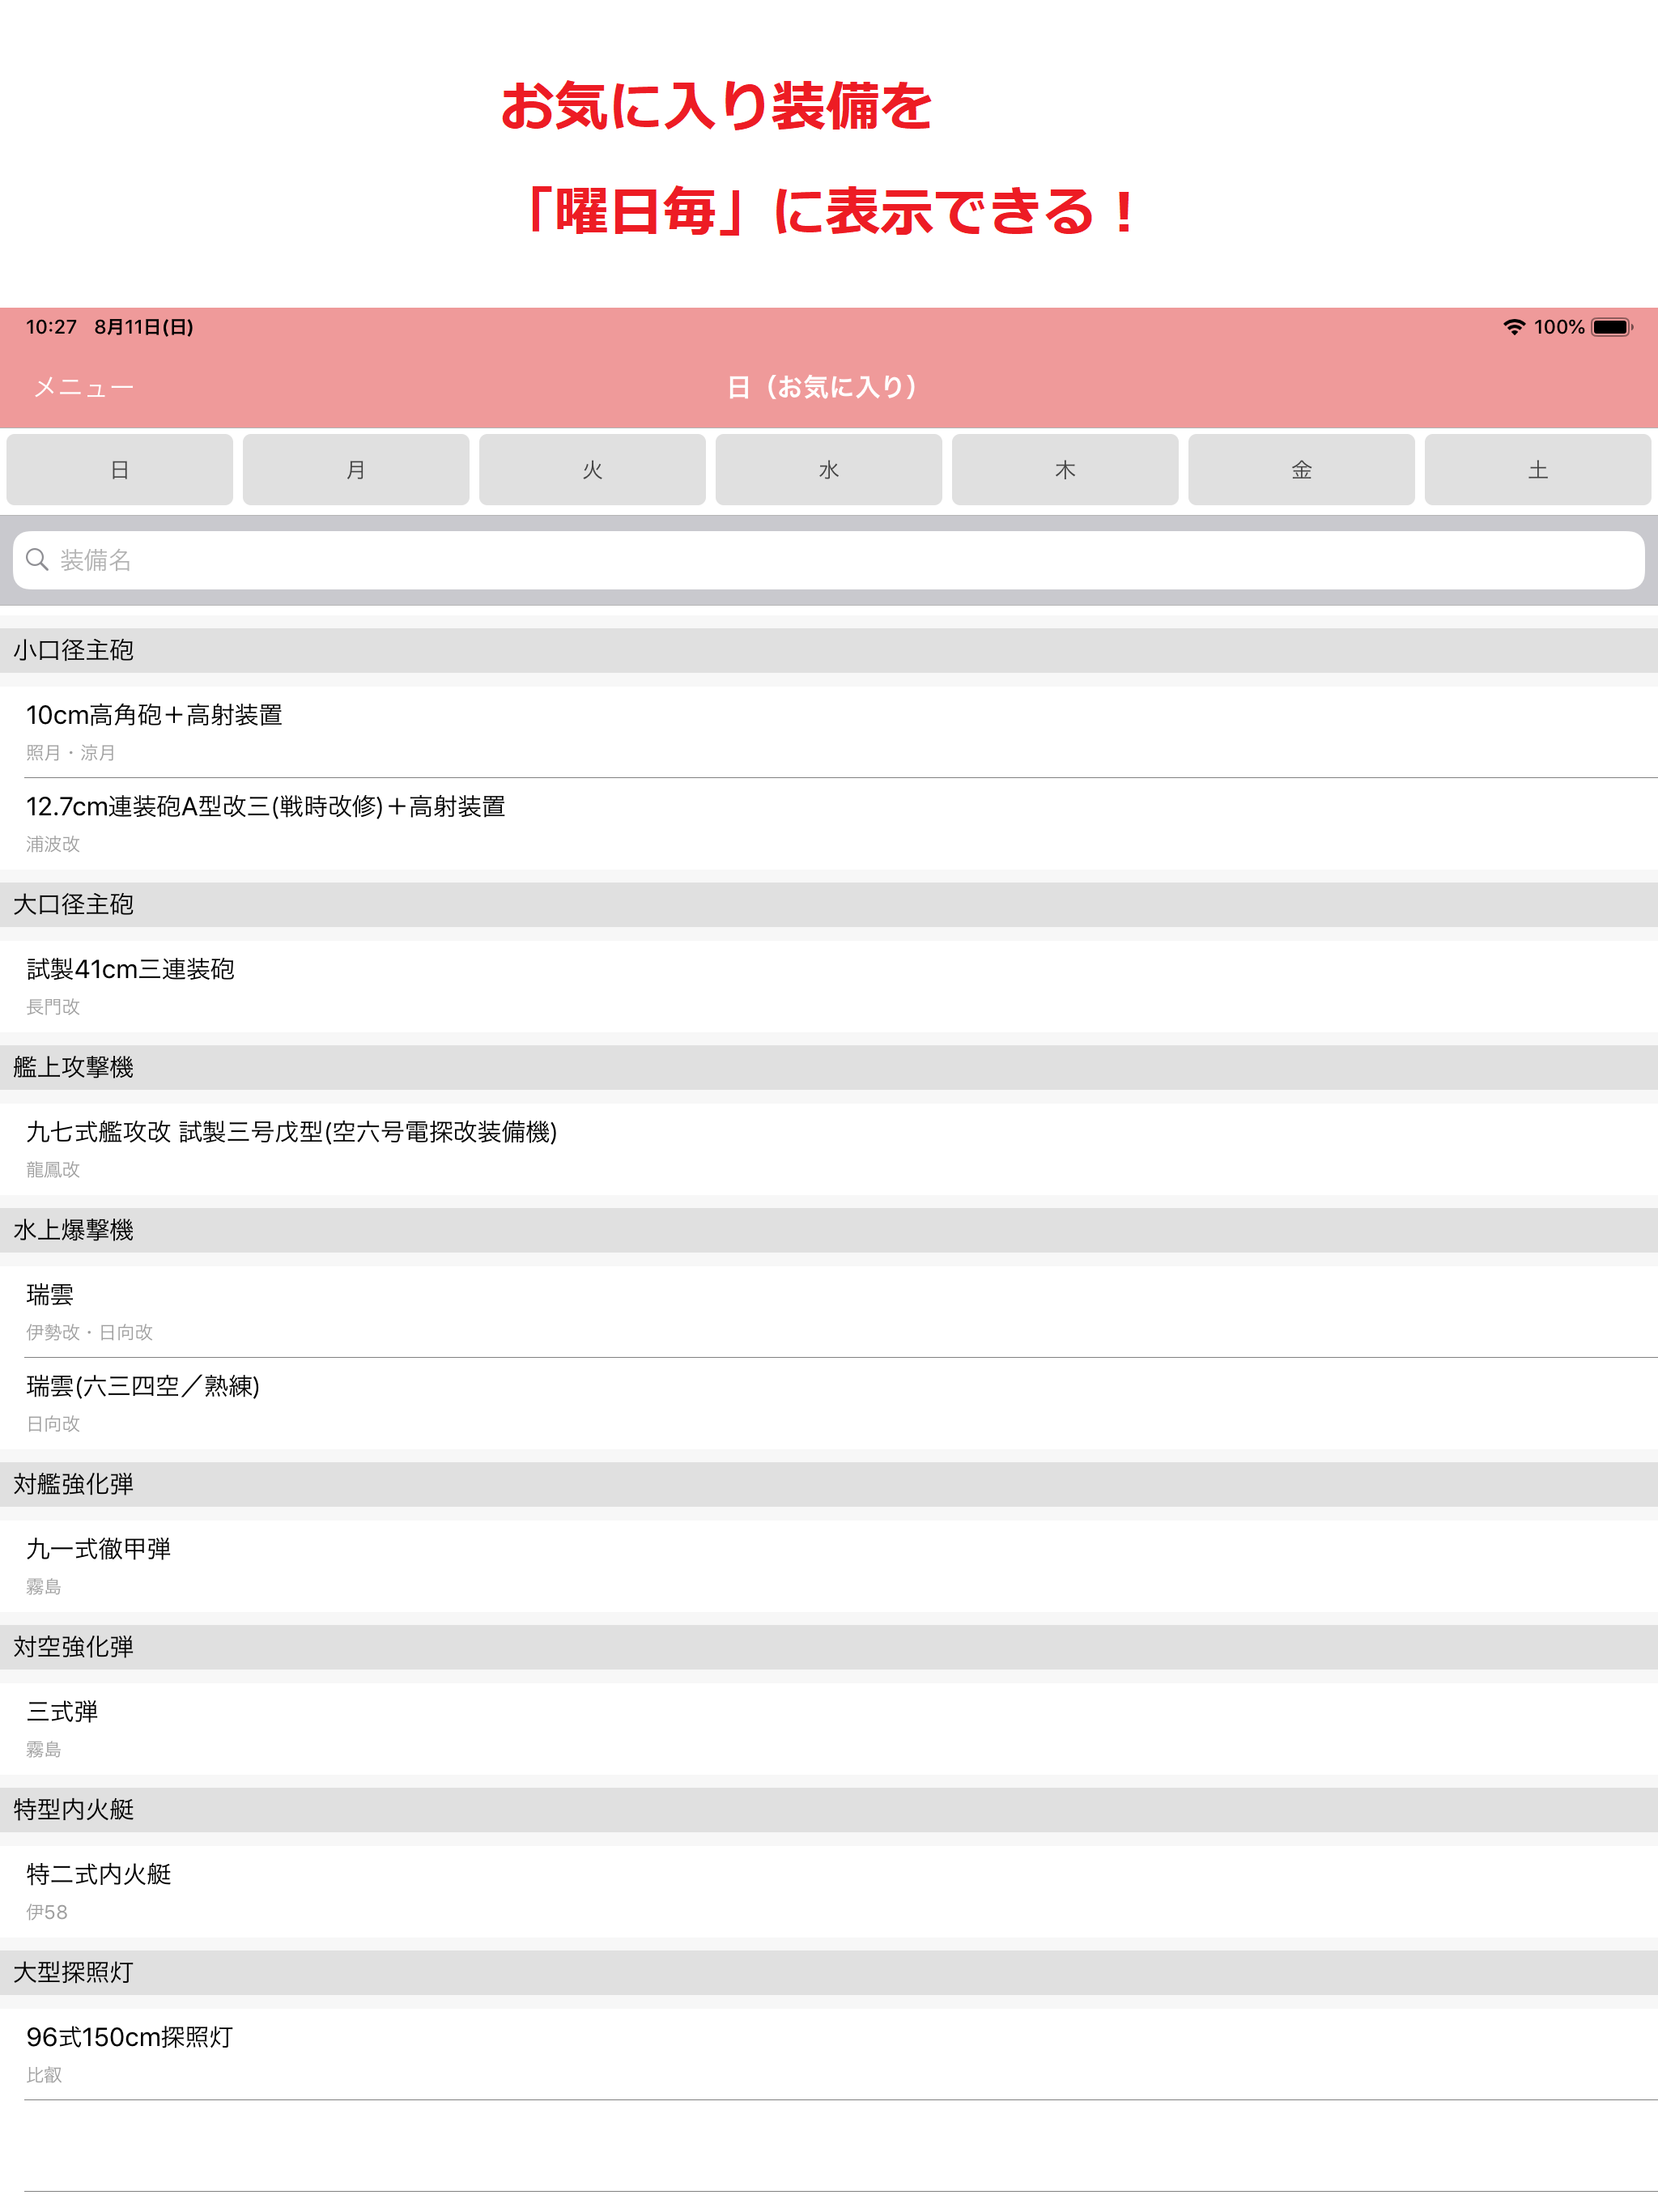Open 三式弾 entry
The height and width of the screenshot is (2212, 1658).
point(829,1729)
